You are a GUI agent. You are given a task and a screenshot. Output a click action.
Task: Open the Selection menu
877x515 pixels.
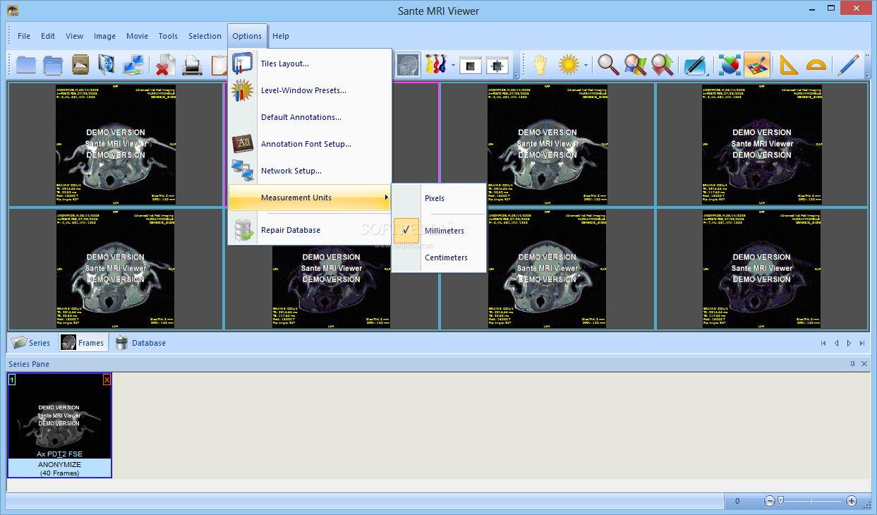pos(205,36)
